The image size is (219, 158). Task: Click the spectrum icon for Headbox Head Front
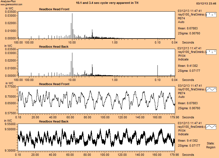(211, 15)
